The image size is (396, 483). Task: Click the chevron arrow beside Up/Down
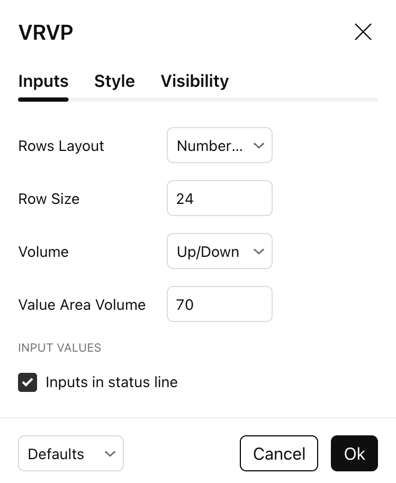258,251
